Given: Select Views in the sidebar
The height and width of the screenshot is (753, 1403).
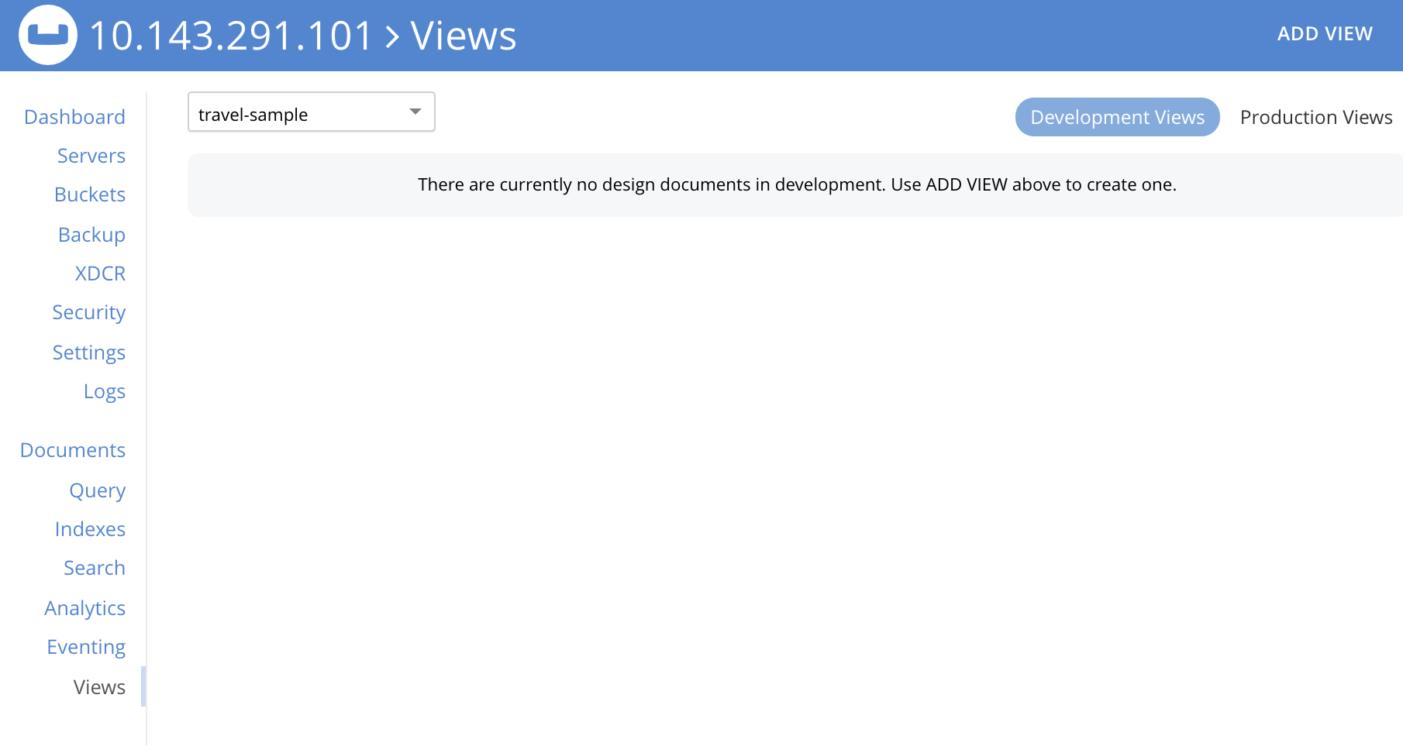Looking at the screenshot, I should [x=98, y=686].
